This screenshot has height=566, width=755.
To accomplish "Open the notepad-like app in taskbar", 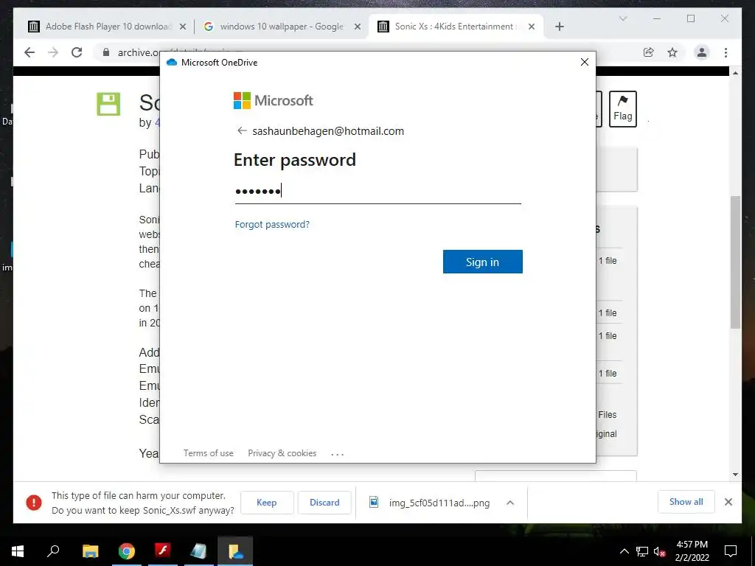I will pyautogui.click(x=199, y=551).
